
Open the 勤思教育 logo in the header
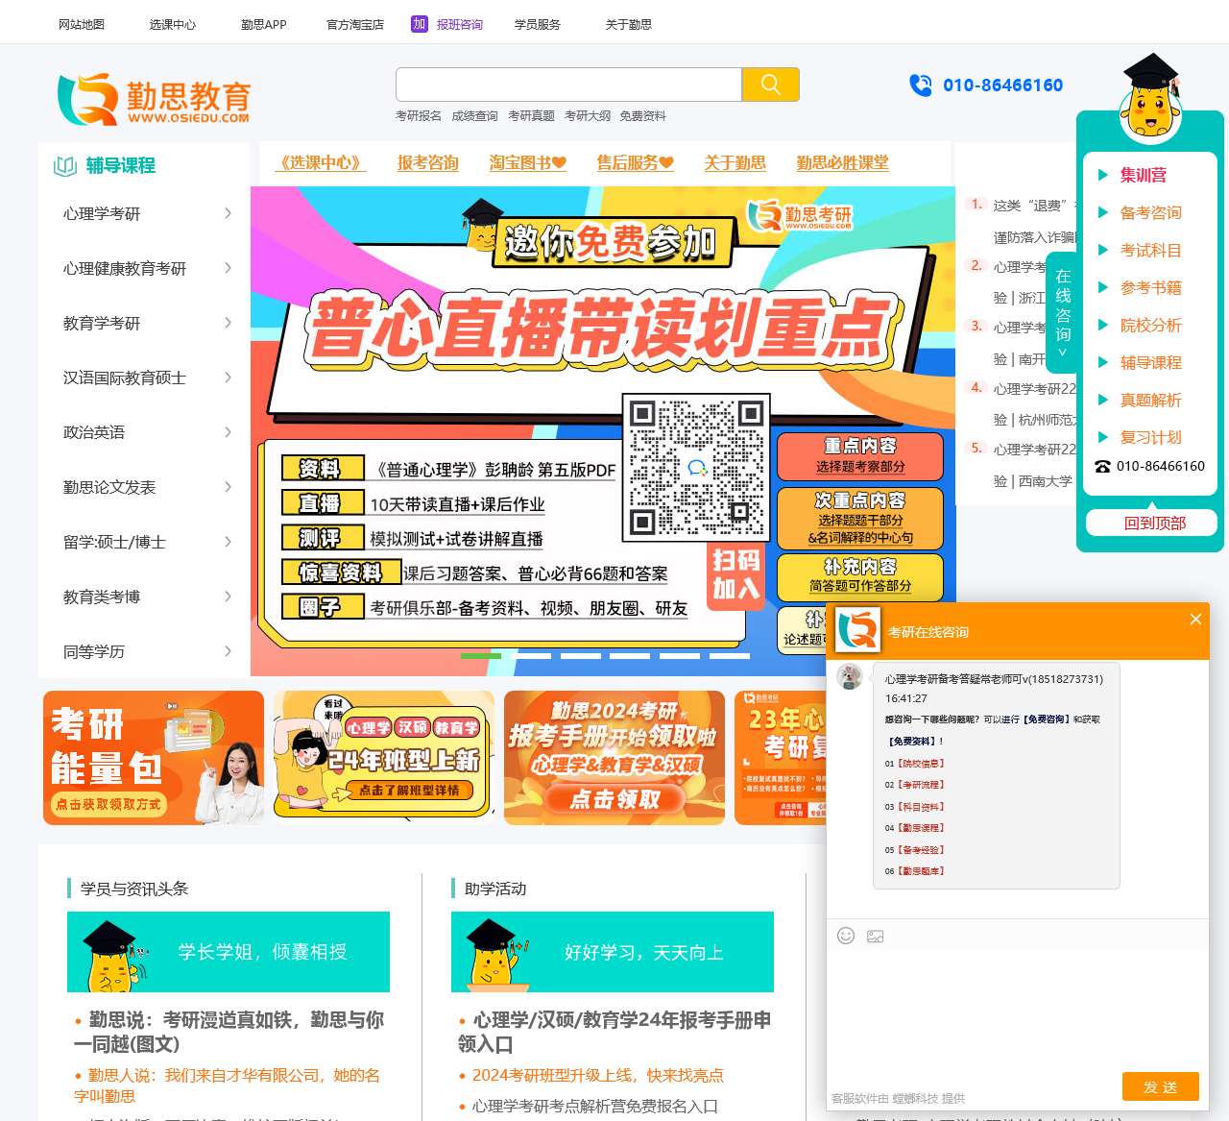click(x=154, y=100)
